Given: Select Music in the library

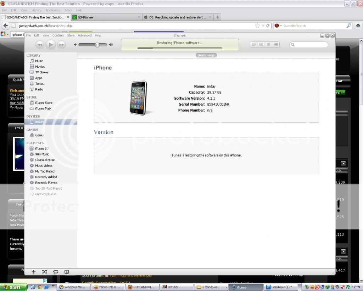Looking at the screenshot, I should click(39, 61).
